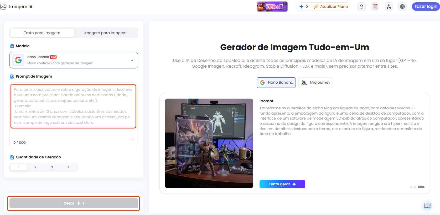Screen dimensions: 440x215
Task: Select generation quantity 2
Action: tap(35, 167)
